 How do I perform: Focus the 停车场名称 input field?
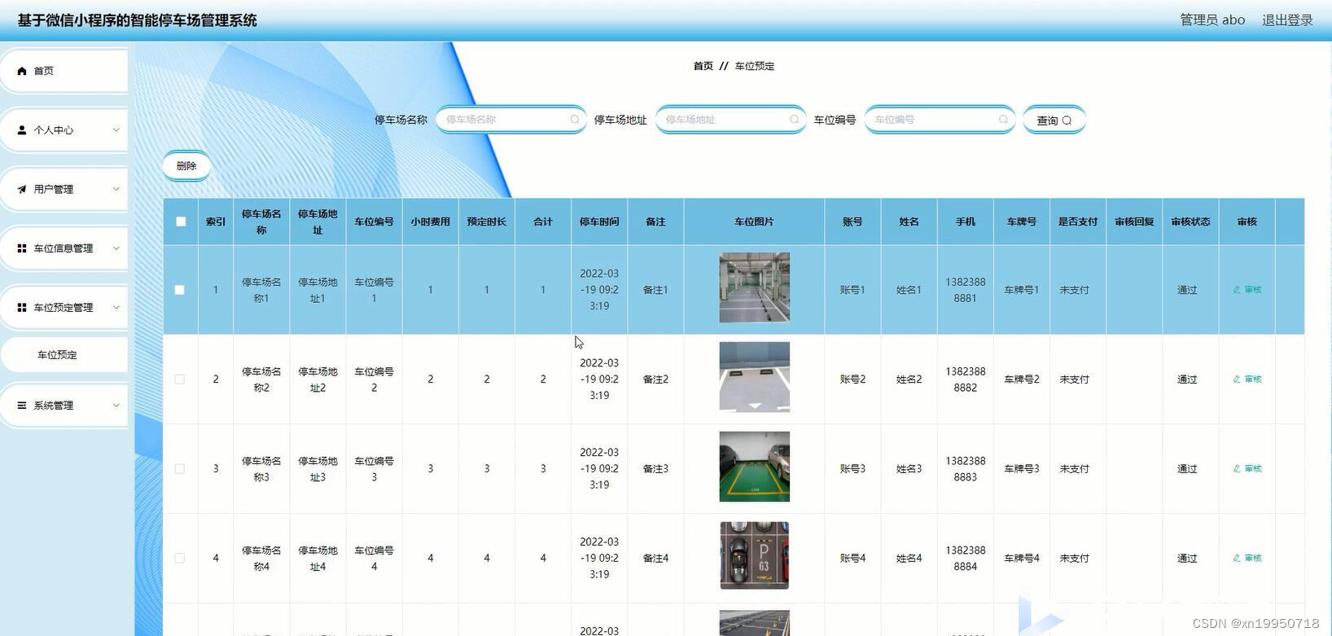(510, 120)
